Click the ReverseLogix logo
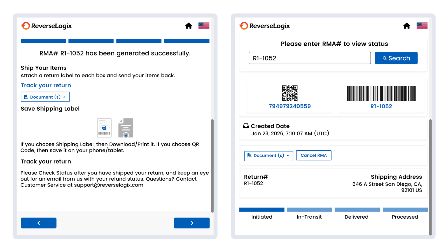 click(47, 26)
